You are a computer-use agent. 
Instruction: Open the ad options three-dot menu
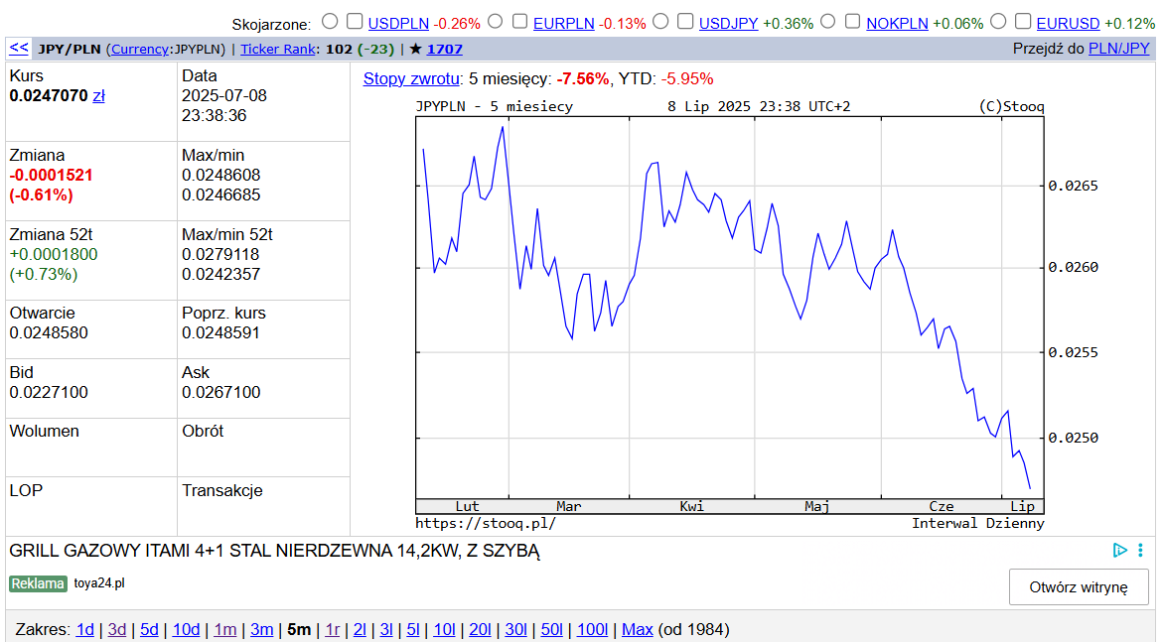[1140, 550]
